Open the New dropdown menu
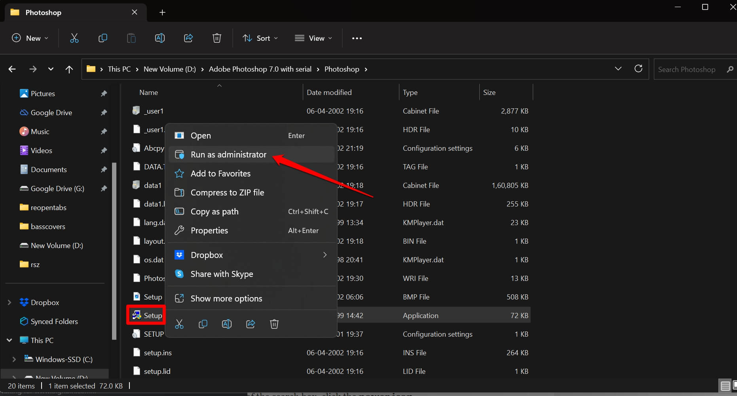Screen dimensions: 737x396 click(30, 38)
